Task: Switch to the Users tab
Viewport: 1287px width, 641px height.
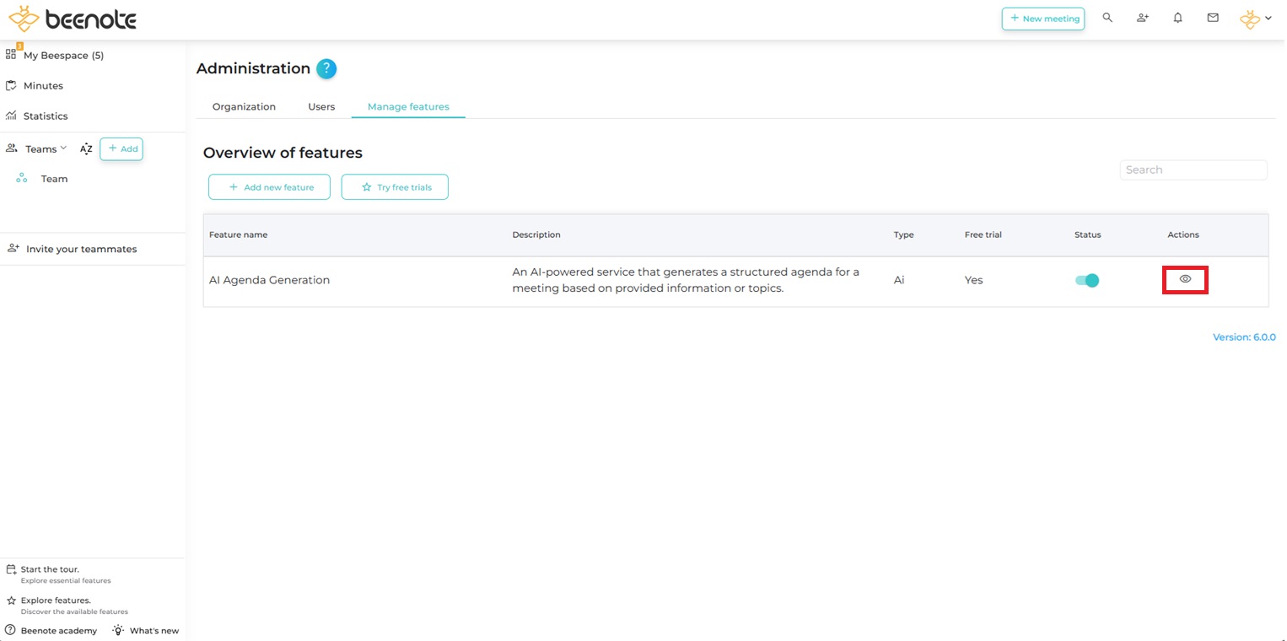Action: (321, 107)
